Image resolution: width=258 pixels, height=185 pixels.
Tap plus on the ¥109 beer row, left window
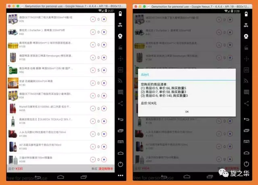104,45
